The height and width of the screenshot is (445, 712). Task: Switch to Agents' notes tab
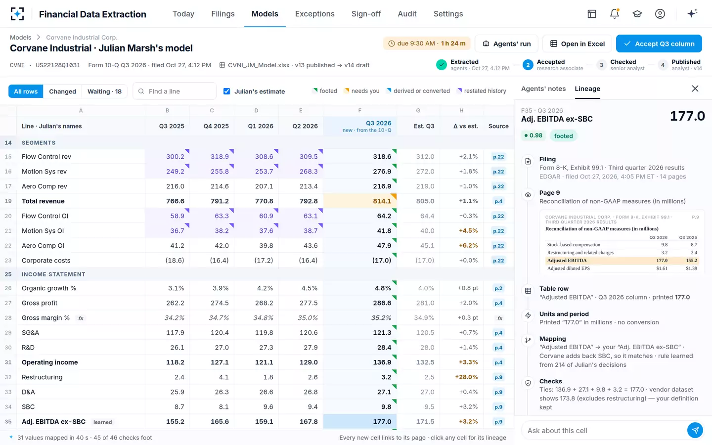click(x=543, y=89)
